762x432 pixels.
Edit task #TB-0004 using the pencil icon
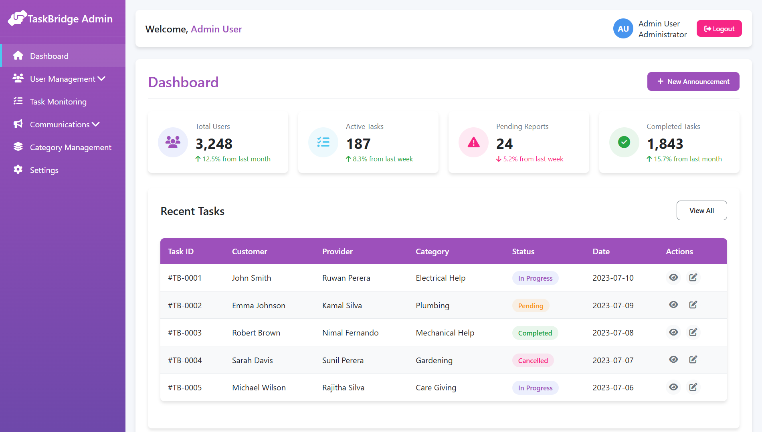693,360
